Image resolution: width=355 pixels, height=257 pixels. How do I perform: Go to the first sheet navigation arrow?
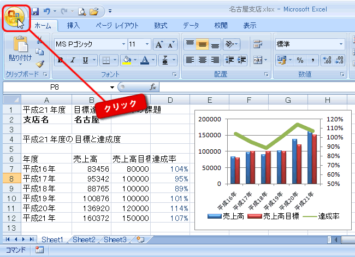pos(8,240)
